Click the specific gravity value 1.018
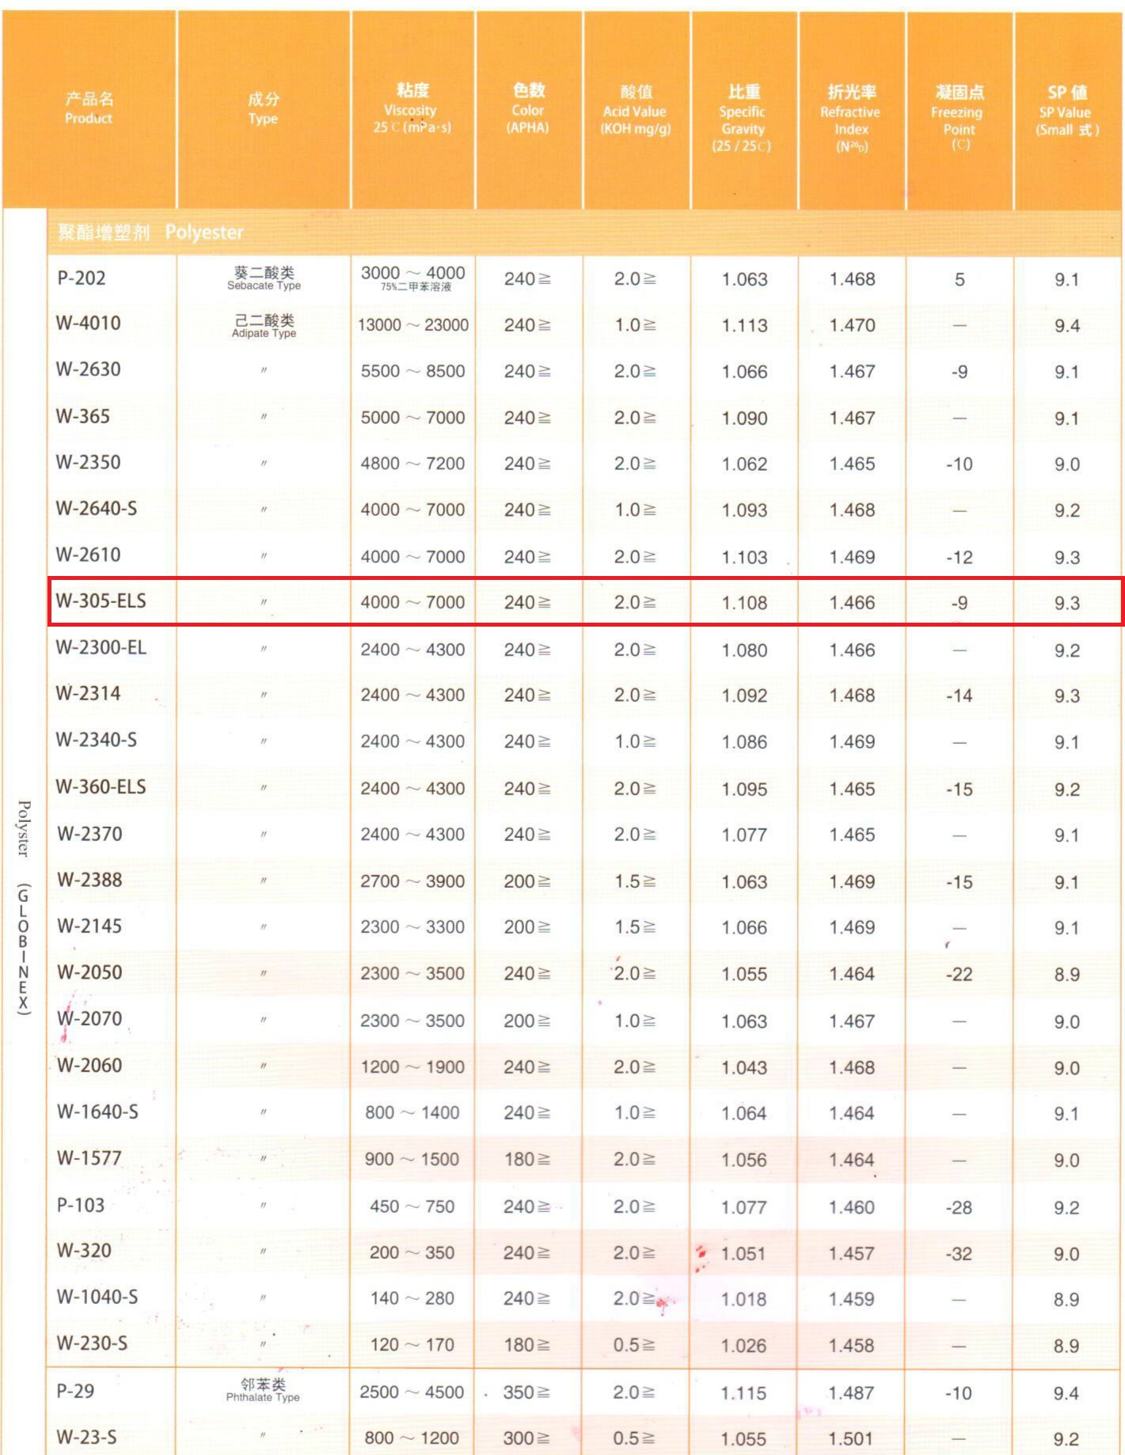 [743, 1299]
